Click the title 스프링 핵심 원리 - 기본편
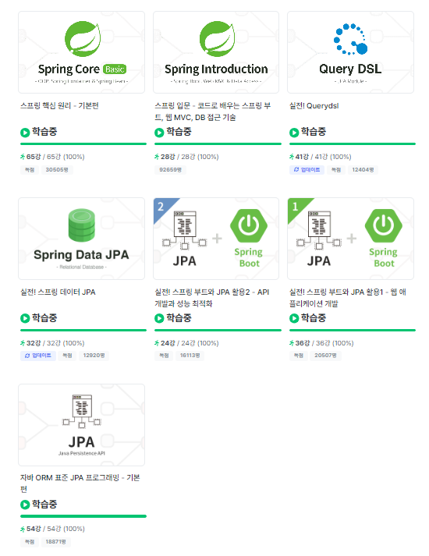The image size is (429, 556). [59, 106]
